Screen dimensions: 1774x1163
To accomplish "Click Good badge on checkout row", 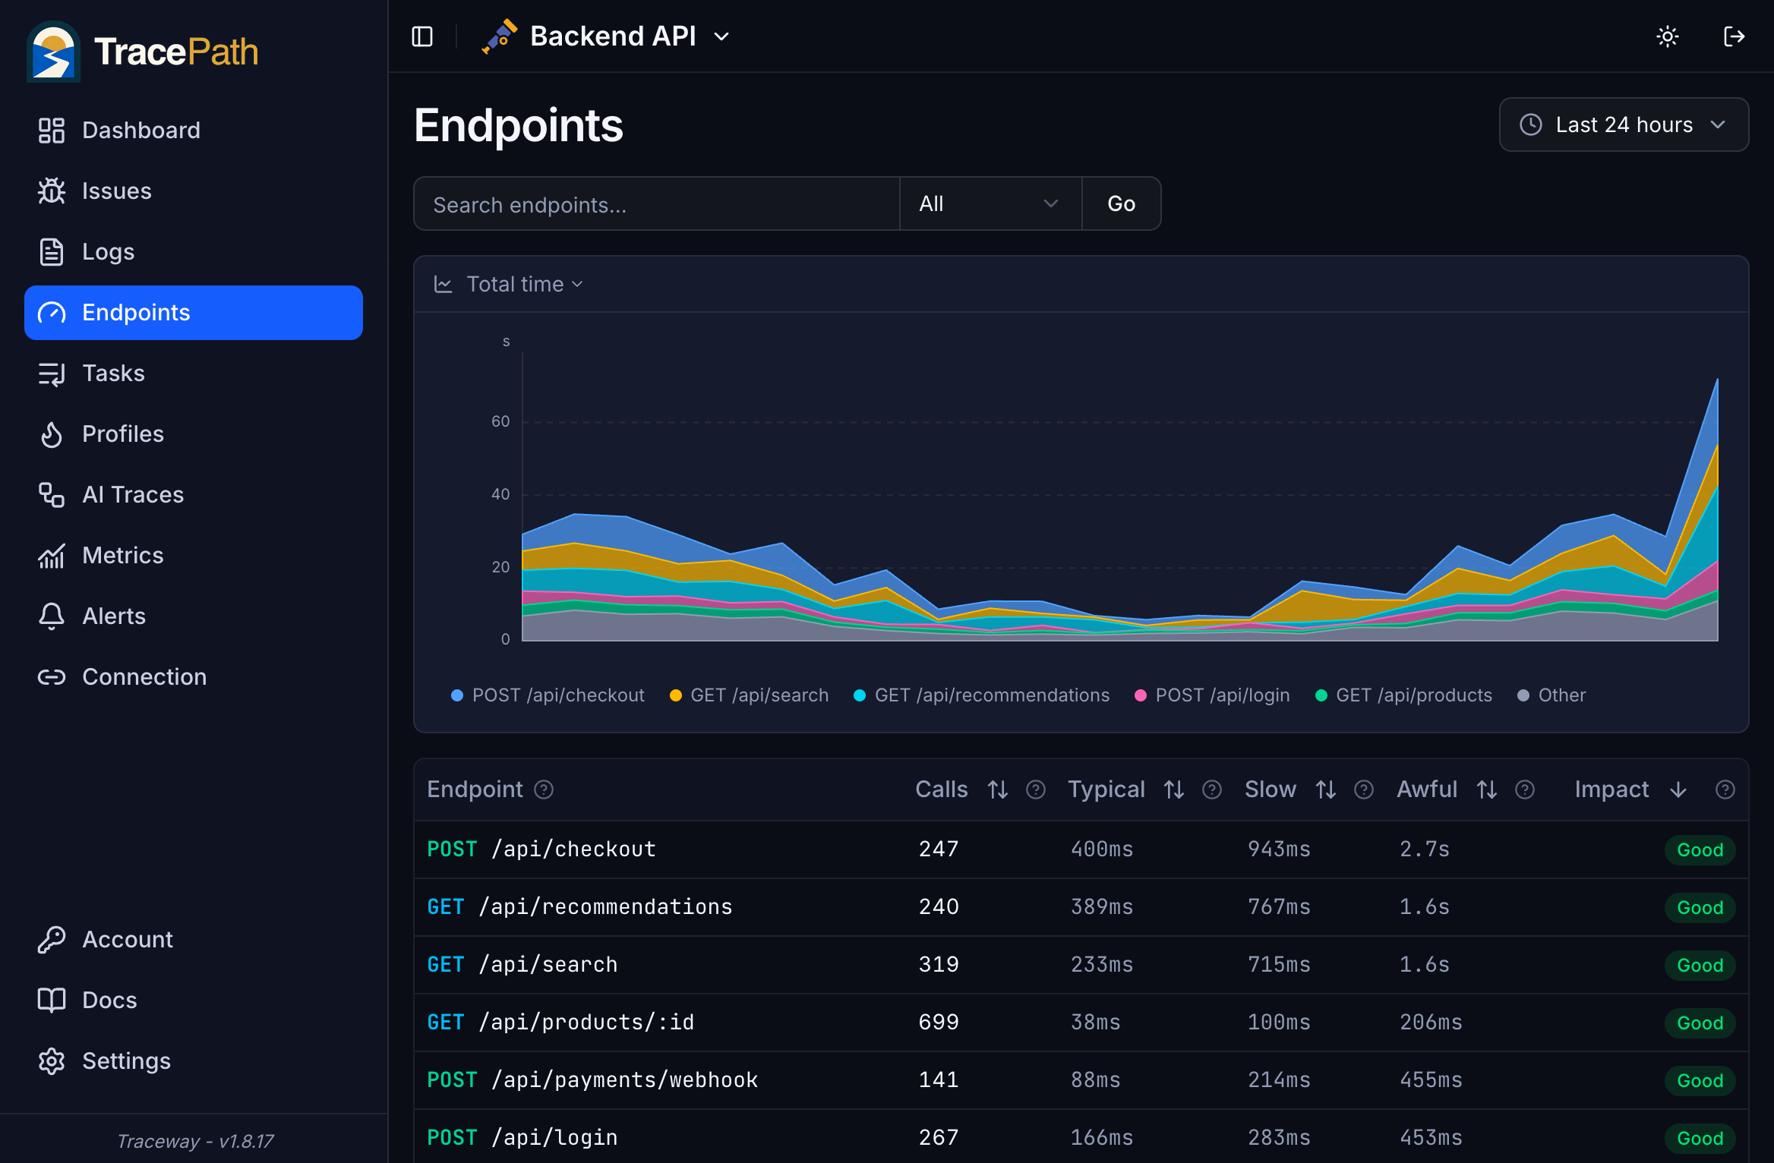I will (1700, 850).
